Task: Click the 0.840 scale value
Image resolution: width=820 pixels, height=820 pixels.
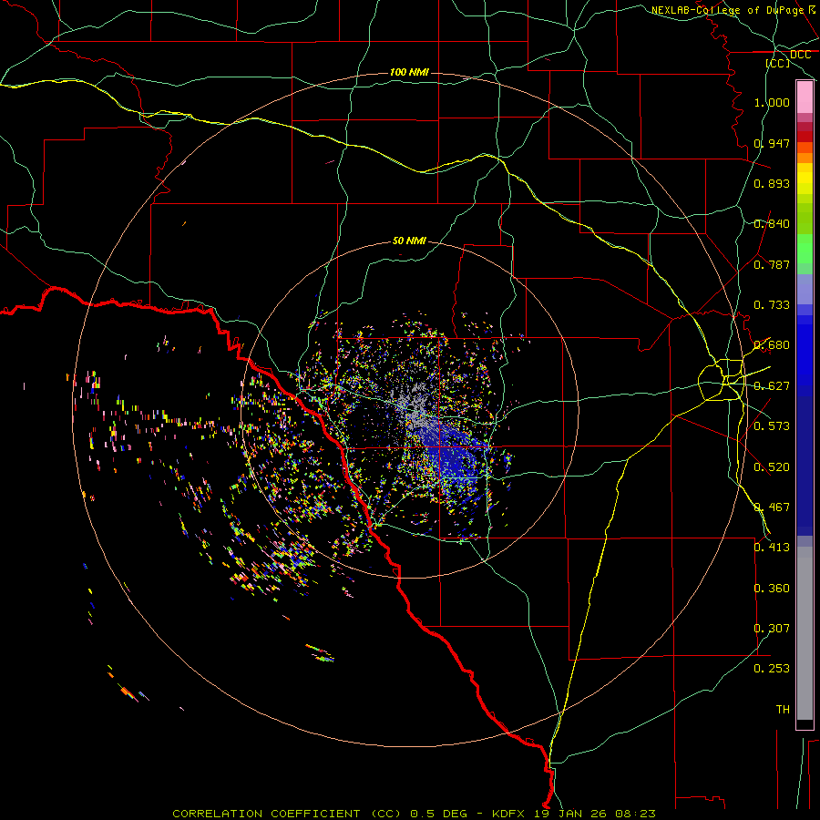Action: (x=772, y=224)
